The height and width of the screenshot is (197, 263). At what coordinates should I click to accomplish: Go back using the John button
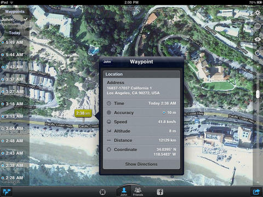pyautogui.click(x=107, y=62)
